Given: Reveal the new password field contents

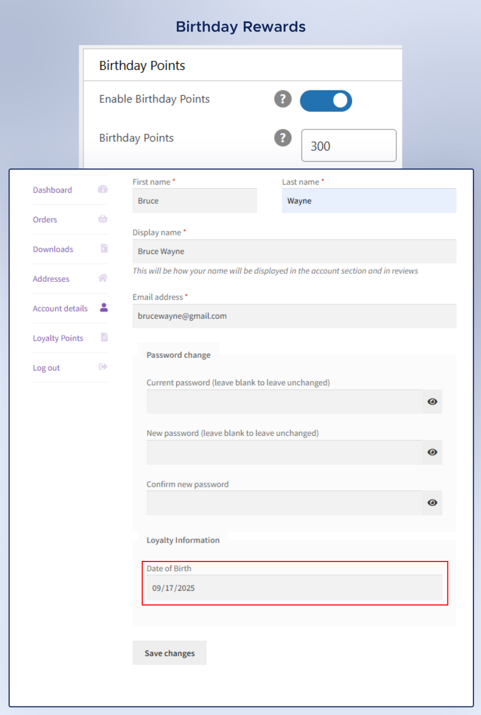Looking at the screenshot, I should [x=432, y=452].
